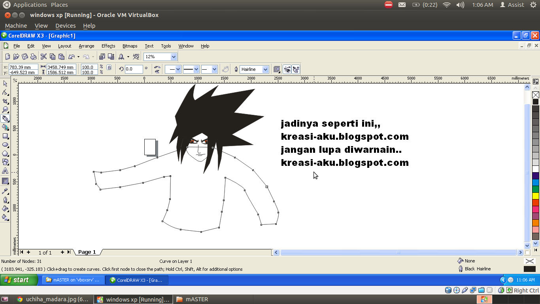The image size is (540, 304).
Task: Click the Cut scissors icon
Action: 44,57
